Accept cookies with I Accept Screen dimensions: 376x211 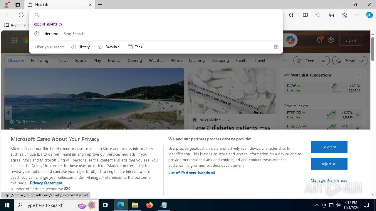click(x=329, y=147)
